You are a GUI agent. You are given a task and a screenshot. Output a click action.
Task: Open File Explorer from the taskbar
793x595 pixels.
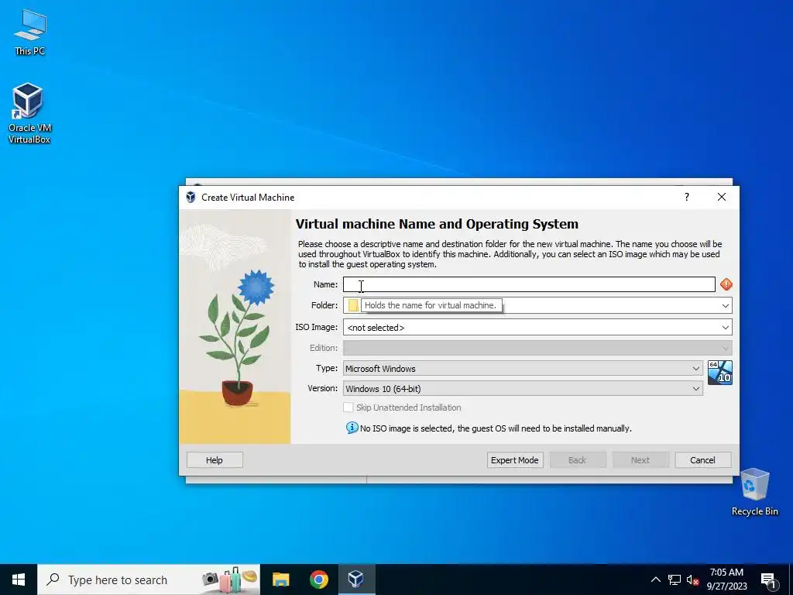[x=280, y=580]
